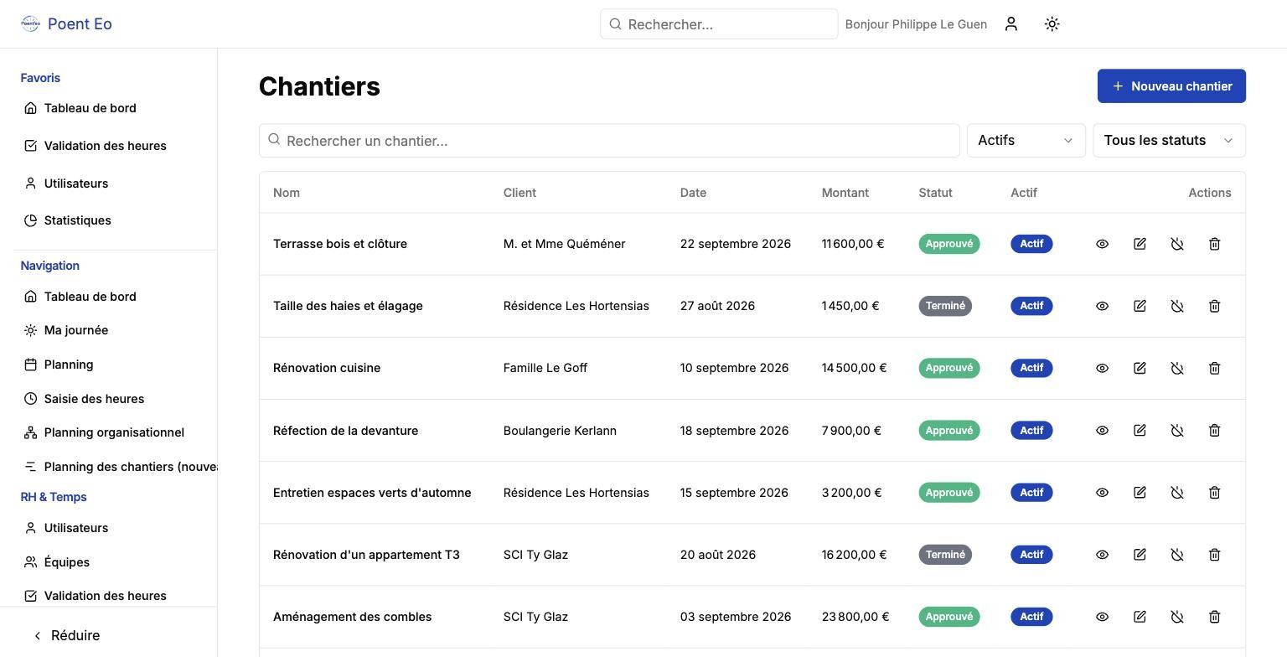The image size is (1287, 657).
Task: Deactivate the Rénovation cuisine chantier
Action: pyautogui.click(x=1177, y=368)
